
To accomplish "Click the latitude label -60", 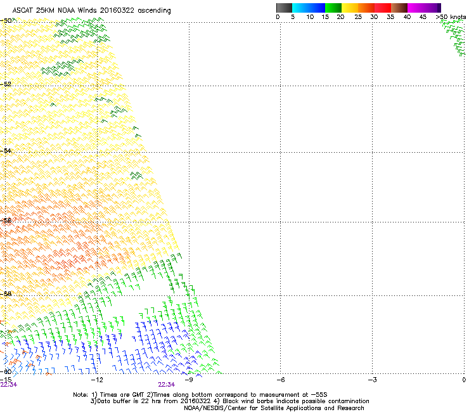I will click(x=6, y=372).
